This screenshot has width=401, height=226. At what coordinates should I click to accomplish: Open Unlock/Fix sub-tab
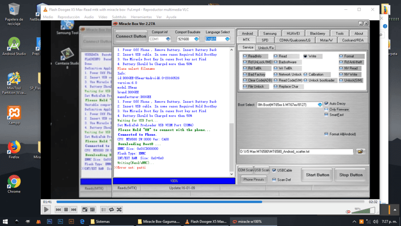click(x=266, y=48)
